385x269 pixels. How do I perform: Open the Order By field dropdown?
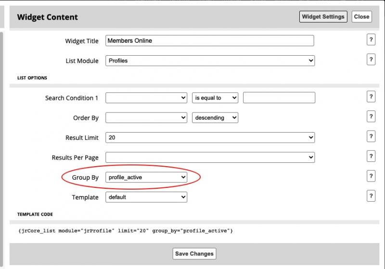(146, 118)
